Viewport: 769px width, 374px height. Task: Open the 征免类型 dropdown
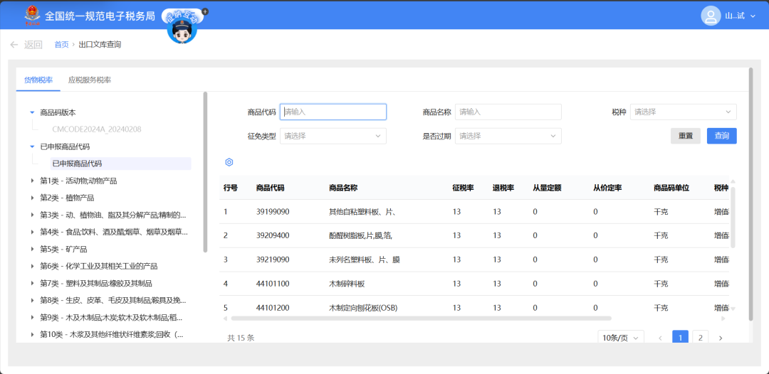pos(333,136)
